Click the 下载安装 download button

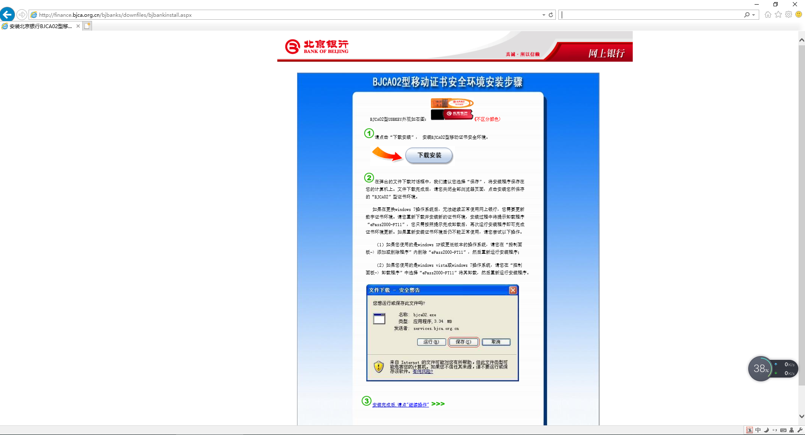click(429, 155)
